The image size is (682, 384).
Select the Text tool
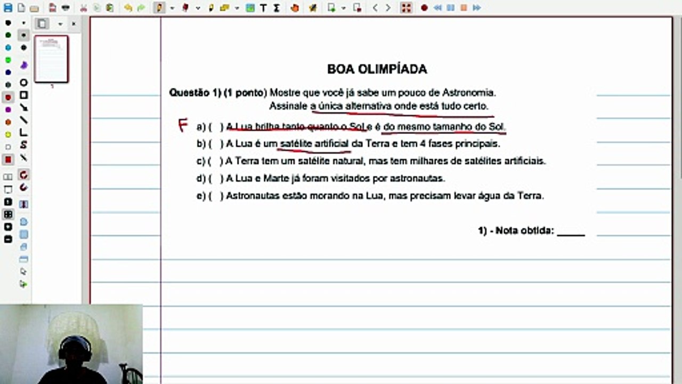(263, 8)
